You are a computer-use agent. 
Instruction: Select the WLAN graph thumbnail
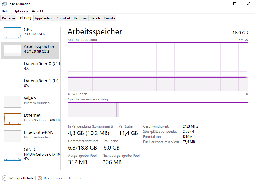(x=12, y=102)
